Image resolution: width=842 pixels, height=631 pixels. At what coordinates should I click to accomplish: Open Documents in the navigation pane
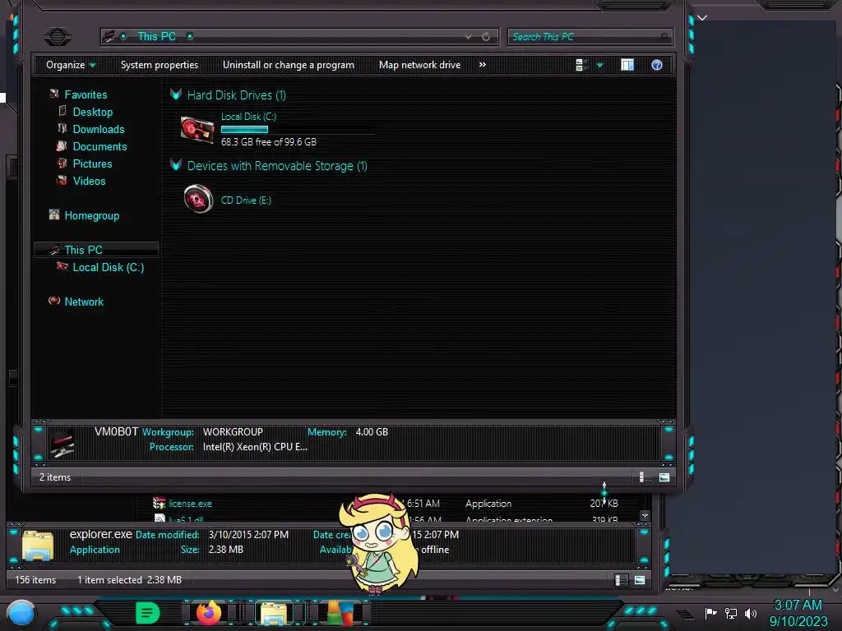tap(99, 146)
